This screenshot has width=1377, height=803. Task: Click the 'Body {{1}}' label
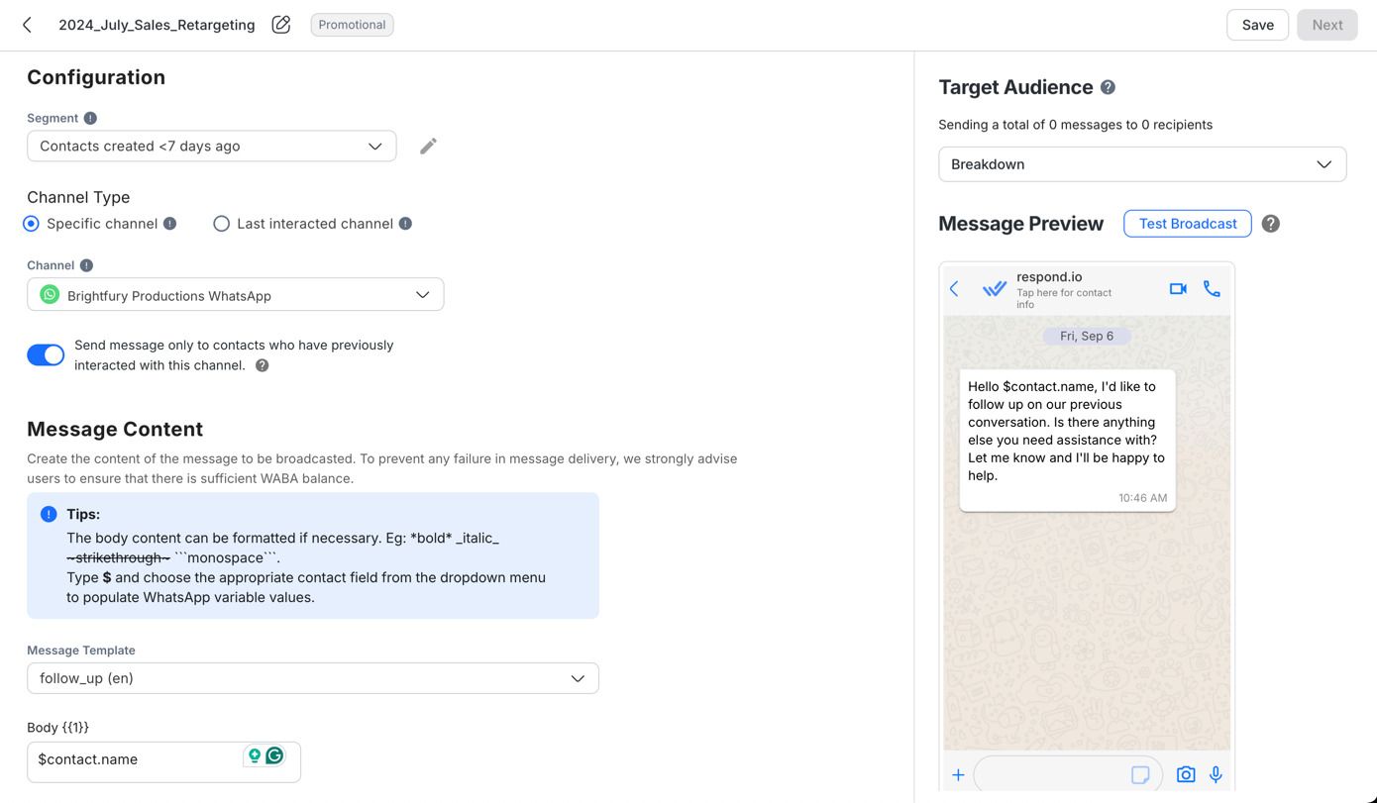point(57,727)
